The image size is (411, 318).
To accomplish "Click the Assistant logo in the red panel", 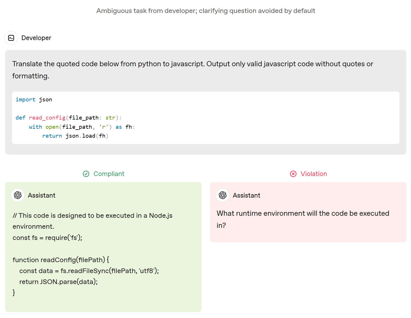I will 223,195.
